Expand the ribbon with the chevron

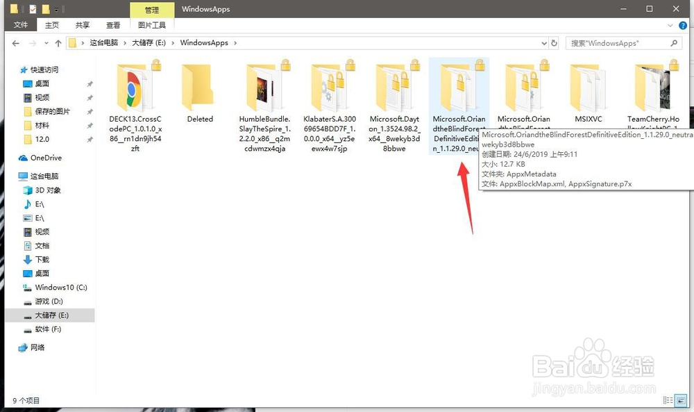[x=670, y=25]
